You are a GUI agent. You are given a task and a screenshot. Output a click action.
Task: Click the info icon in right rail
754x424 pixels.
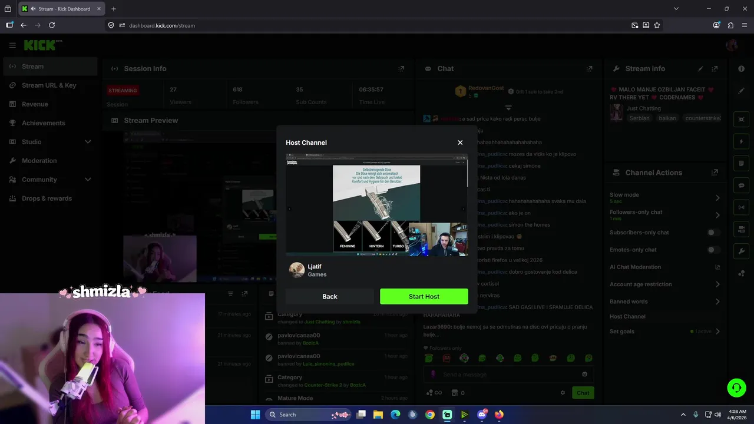tap(741, 69)
